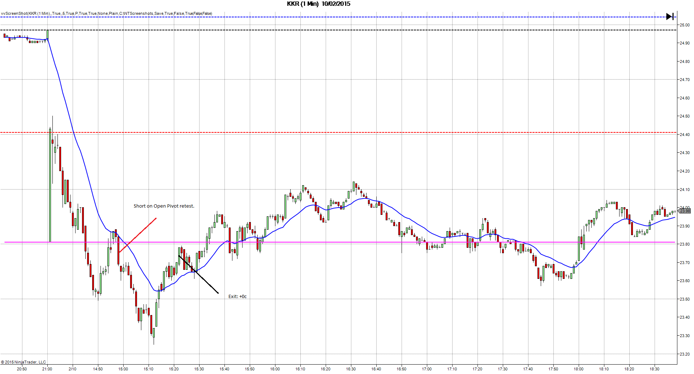
Task: Click the 16:10 time axis label
Action: pyautogui.click(x=300, y=369)
